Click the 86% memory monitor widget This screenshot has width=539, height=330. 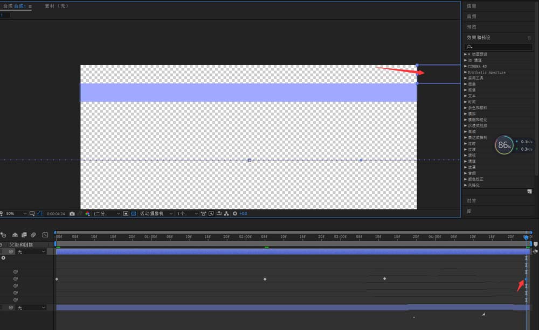(504, 145)
